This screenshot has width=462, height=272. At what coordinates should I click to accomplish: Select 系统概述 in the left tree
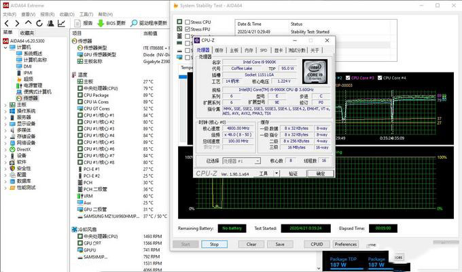point(33,54)
